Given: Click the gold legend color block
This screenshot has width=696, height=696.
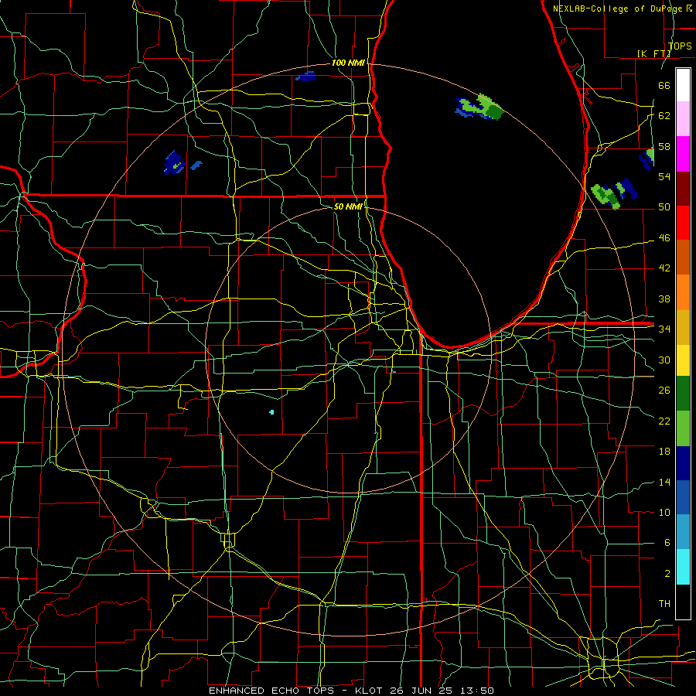Looking at the screenshot, I should pos(683,327).
